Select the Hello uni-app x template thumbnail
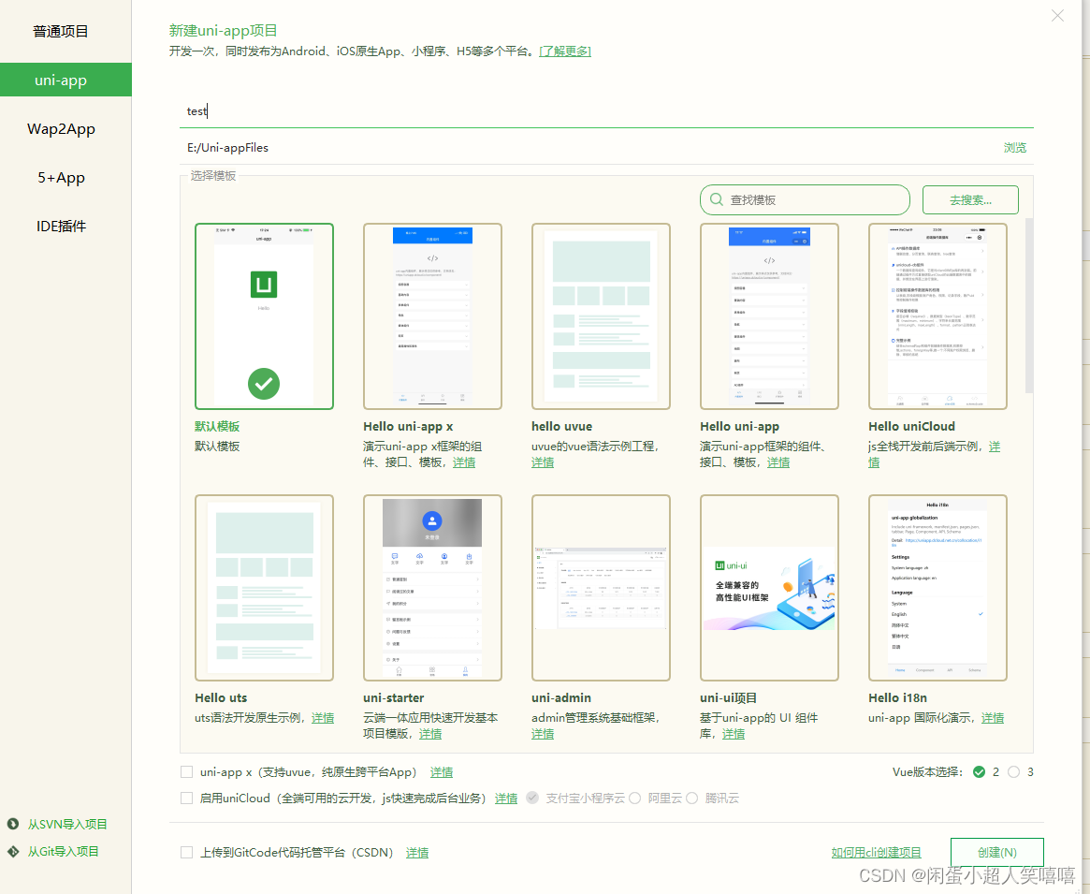 [x=432, y=316]
